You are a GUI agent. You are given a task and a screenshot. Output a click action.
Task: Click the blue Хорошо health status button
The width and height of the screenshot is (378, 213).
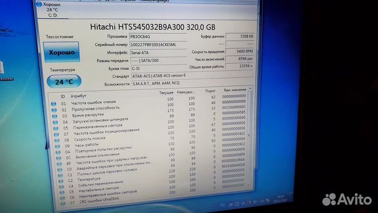click(x=61, y=52)
